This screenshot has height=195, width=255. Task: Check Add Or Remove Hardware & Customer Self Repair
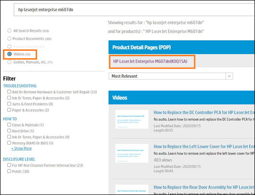(9, 92)
